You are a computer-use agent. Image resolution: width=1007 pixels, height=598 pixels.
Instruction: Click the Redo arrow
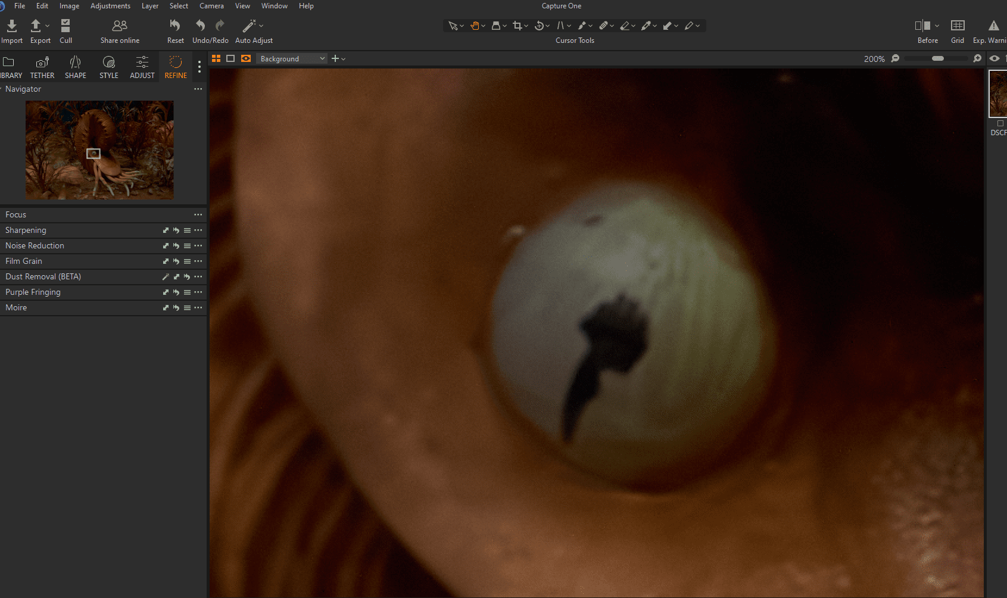[220, 26]
